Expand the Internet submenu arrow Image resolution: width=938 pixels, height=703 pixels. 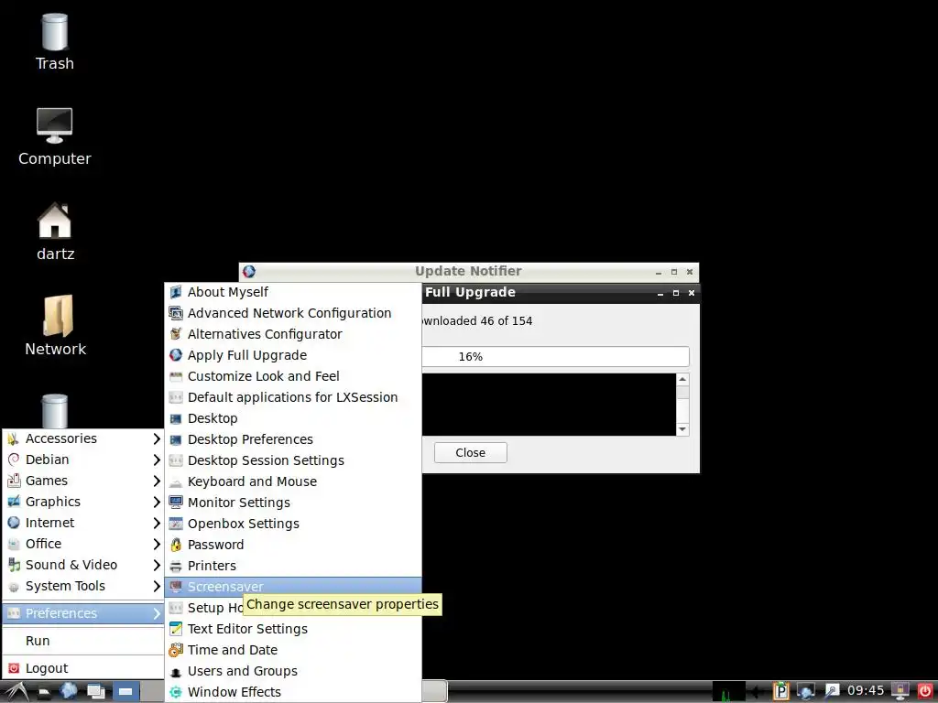[156, 523]
